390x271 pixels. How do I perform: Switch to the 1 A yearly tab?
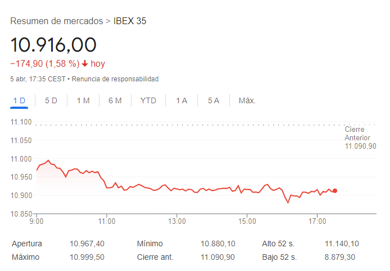pyautogui.click(x=182, y=100)
